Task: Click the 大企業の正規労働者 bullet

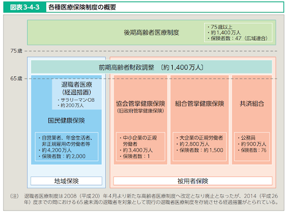Action: click(x=200, y=138)
